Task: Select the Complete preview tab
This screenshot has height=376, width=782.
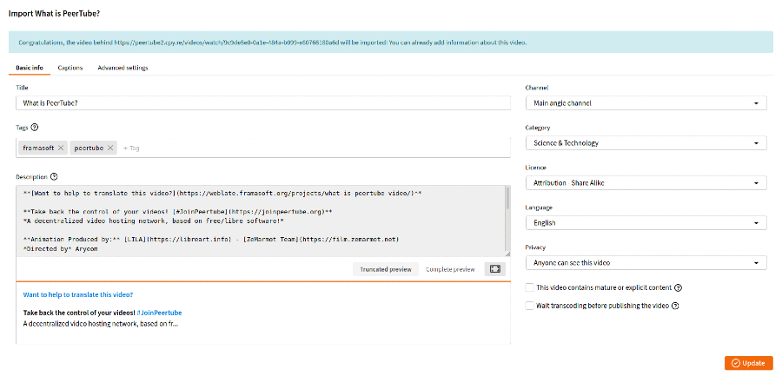Action: click(x=450, y=269)
